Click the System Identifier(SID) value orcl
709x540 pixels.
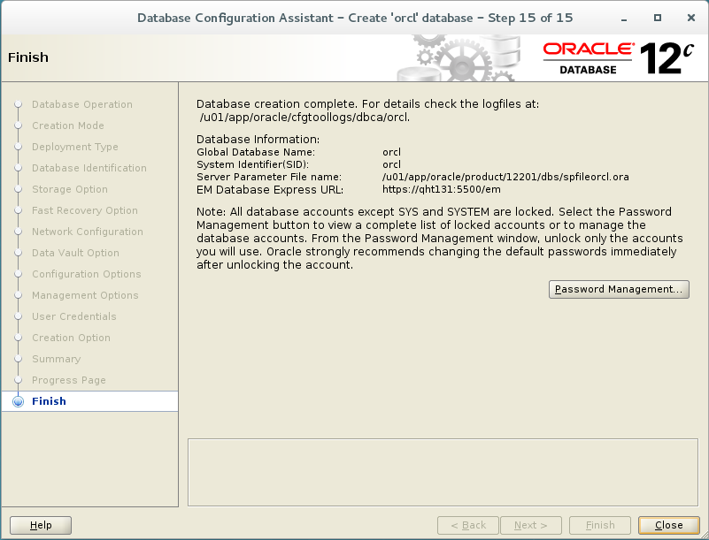[391, 164]
